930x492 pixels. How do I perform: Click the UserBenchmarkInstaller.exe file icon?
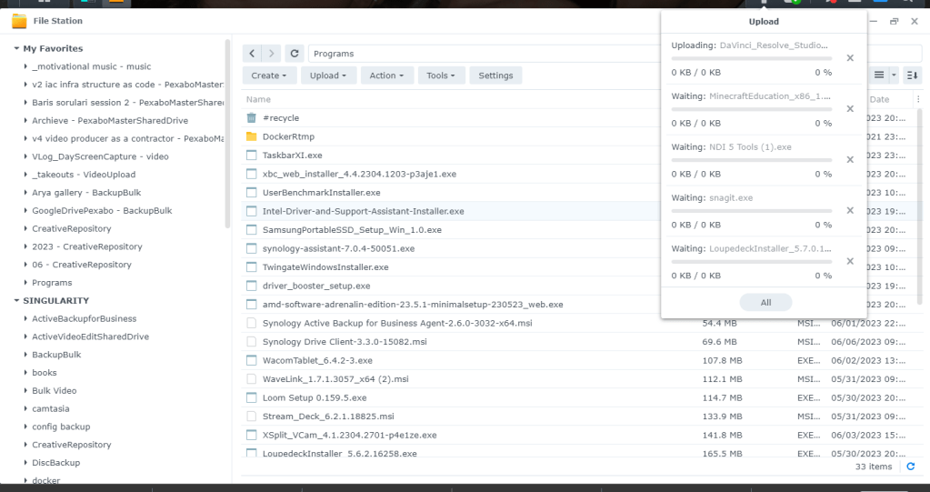252,192
